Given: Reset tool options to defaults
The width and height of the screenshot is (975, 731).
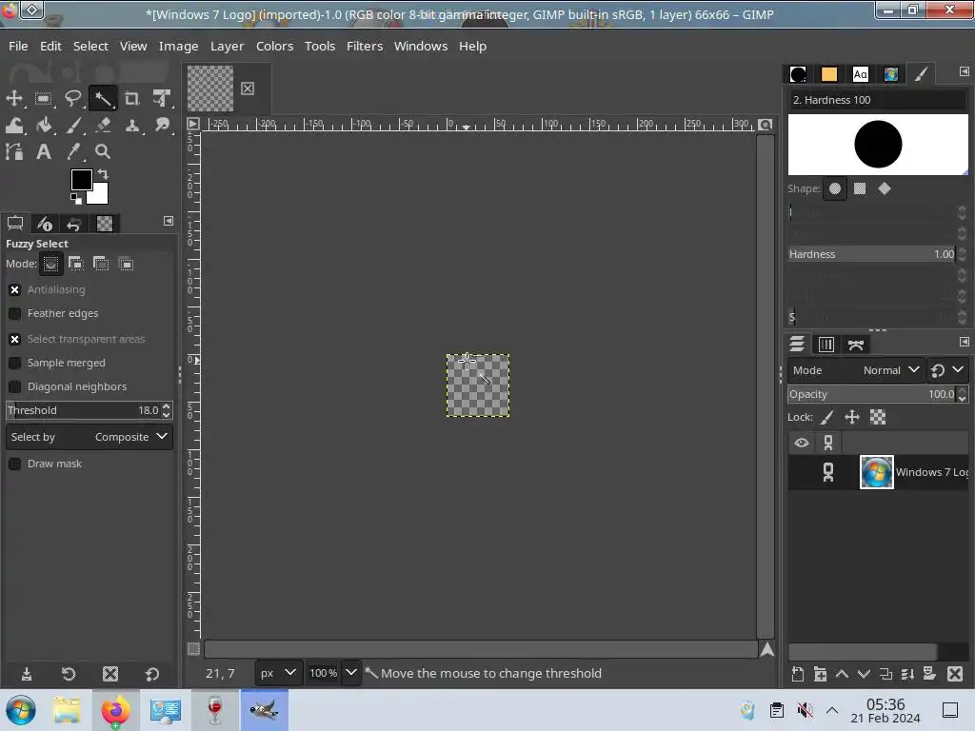Looking at the screenshot, I should 152,674.
